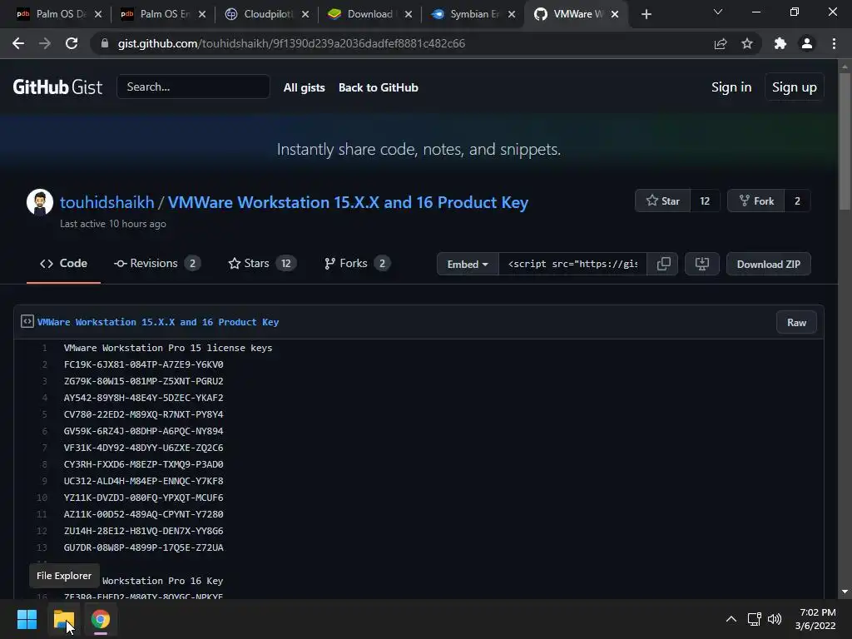This screenshot has height=639, width=852.
Task: Open the file name link in file header
Action: point(158,322)
